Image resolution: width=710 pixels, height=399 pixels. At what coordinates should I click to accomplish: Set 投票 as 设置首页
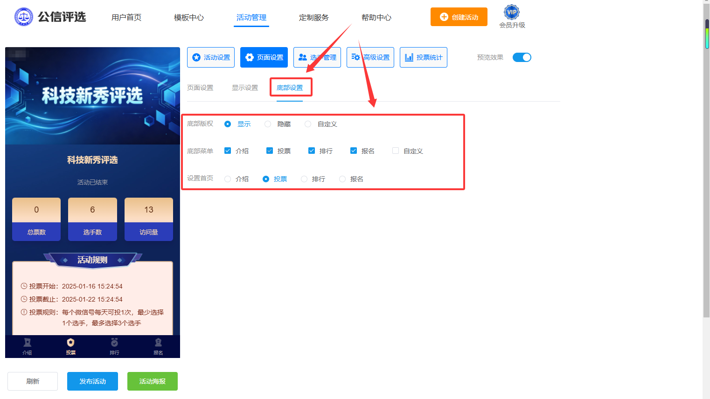266,179
